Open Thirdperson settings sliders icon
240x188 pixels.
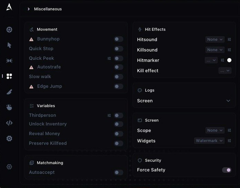(109, 115)
